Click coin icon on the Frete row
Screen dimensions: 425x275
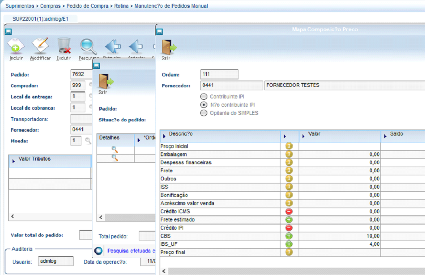(289, 171)
